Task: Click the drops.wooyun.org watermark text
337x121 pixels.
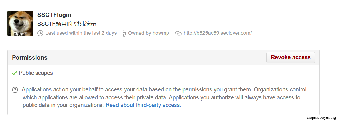Action: point(321,118)
